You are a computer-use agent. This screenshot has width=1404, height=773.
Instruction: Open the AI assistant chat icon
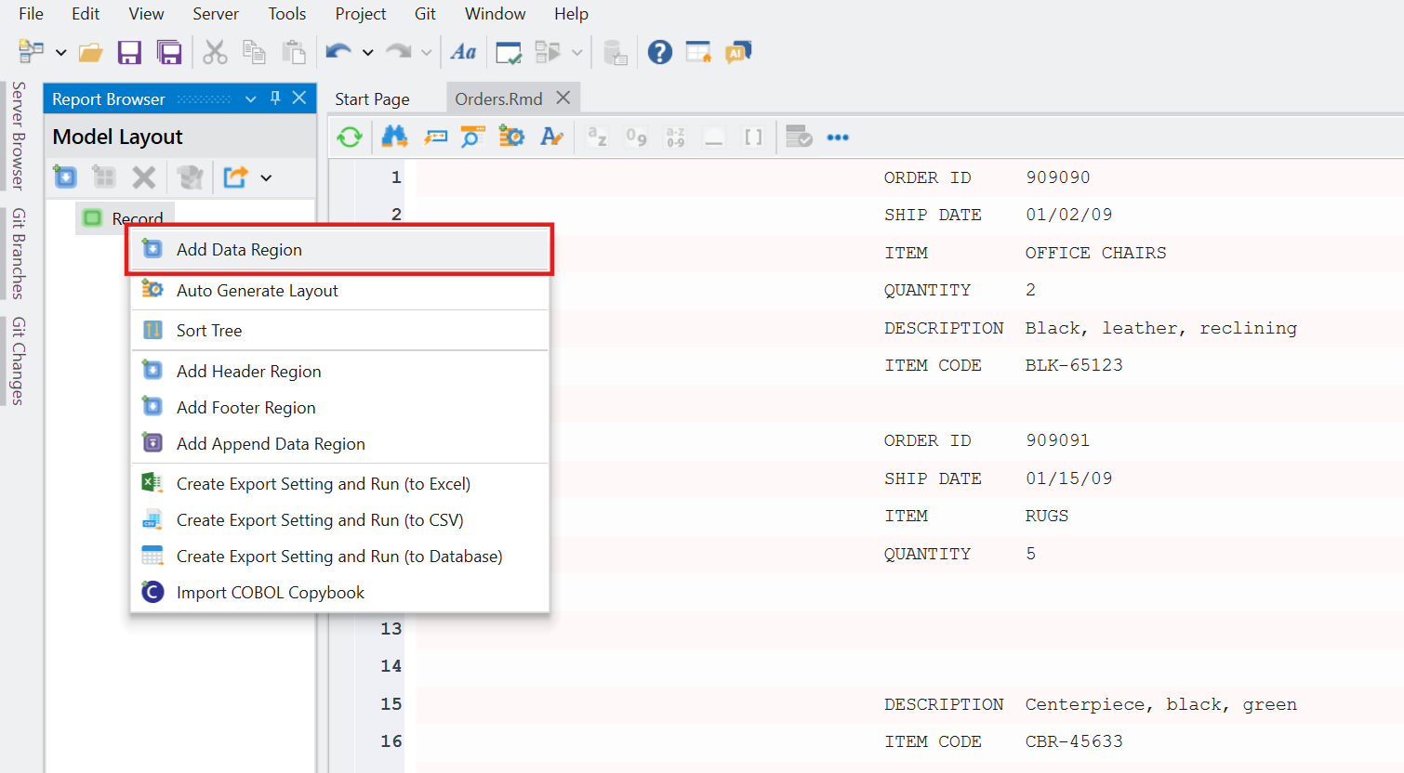pyautogui.click(x=738, y=53)
